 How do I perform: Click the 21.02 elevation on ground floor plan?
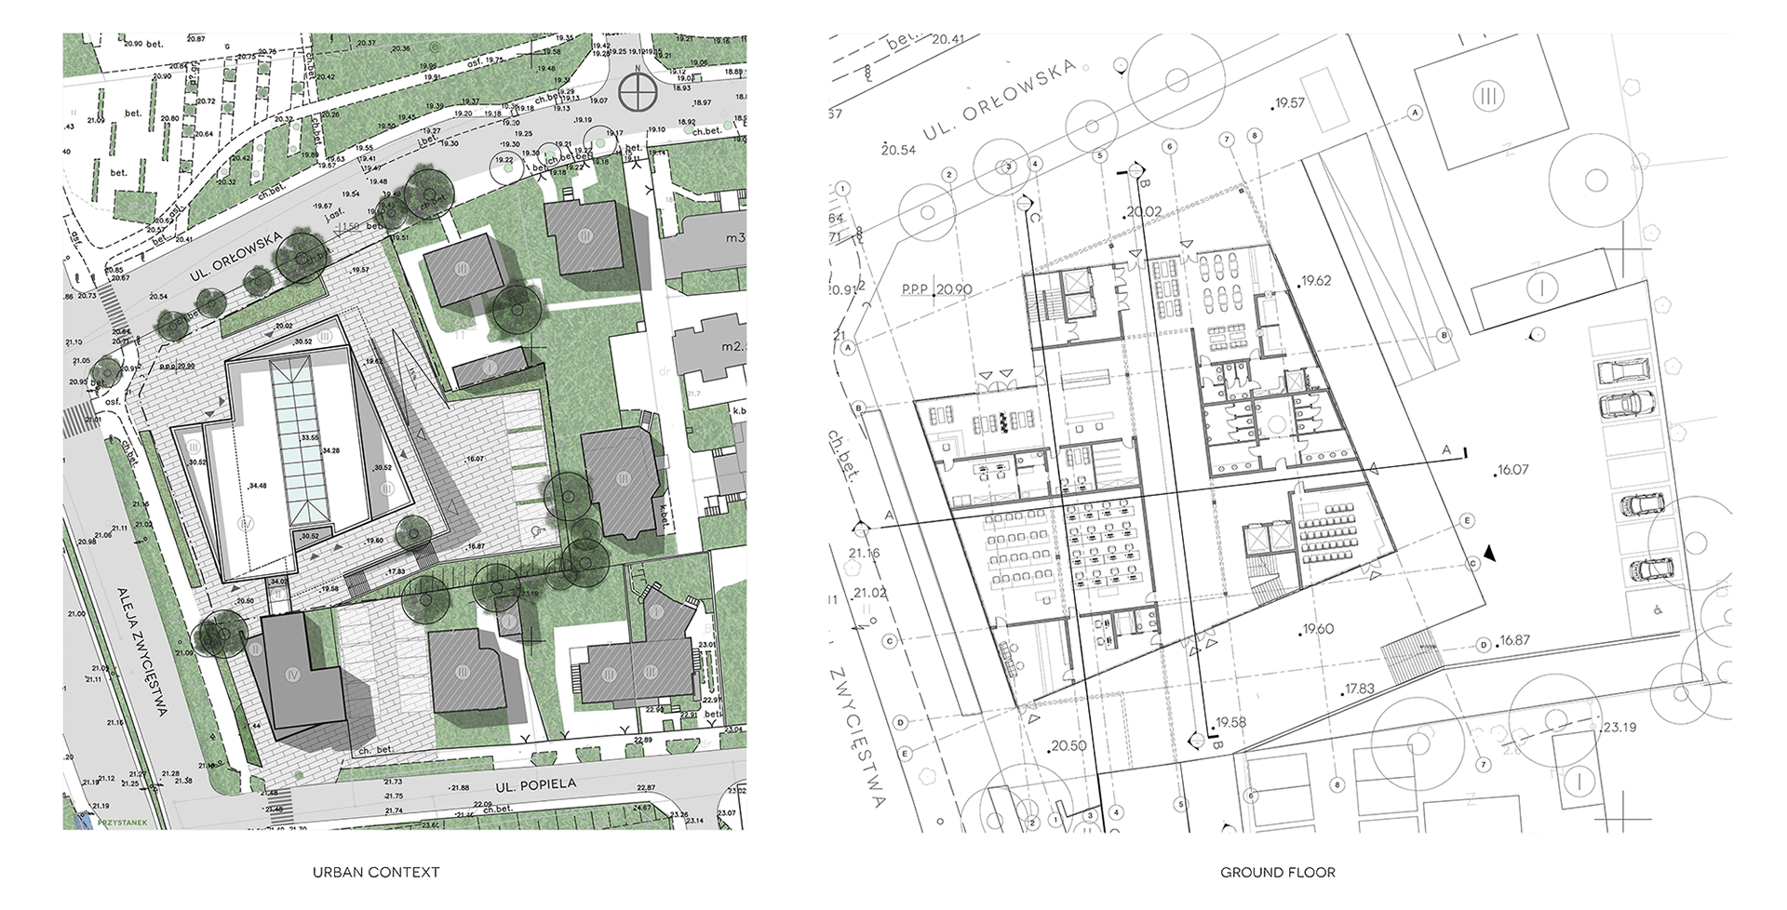pos(869,593)
